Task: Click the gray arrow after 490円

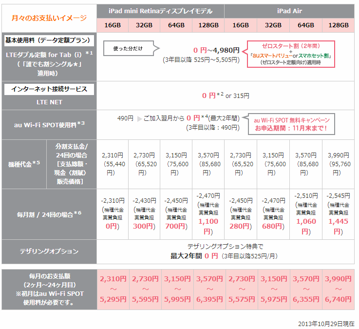Action: point(139,118)
